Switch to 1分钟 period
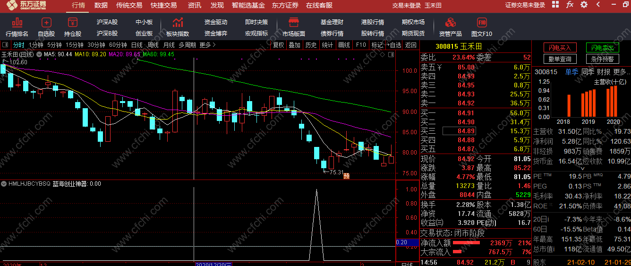 [36, 45]
